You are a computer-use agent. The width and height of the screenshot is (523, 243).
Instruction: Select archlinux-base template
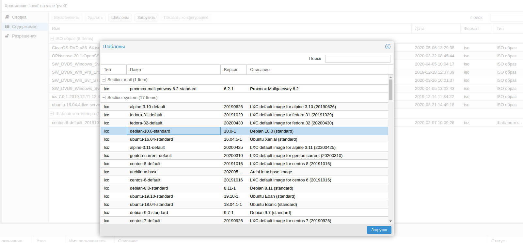(x=244, y=172)
